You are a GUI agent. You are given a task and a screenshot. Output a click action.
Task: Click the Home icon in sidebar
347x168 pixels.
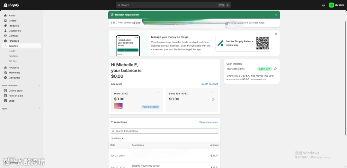tap(5, 15)
